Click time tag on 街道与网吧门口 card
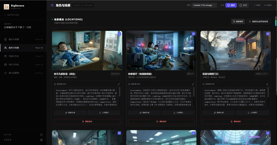277x145 pixels. point(261,74)
